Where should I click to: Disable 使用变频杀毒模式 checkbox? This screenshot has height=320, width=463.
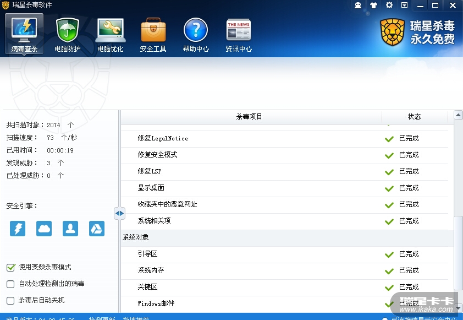click(10, 267)
